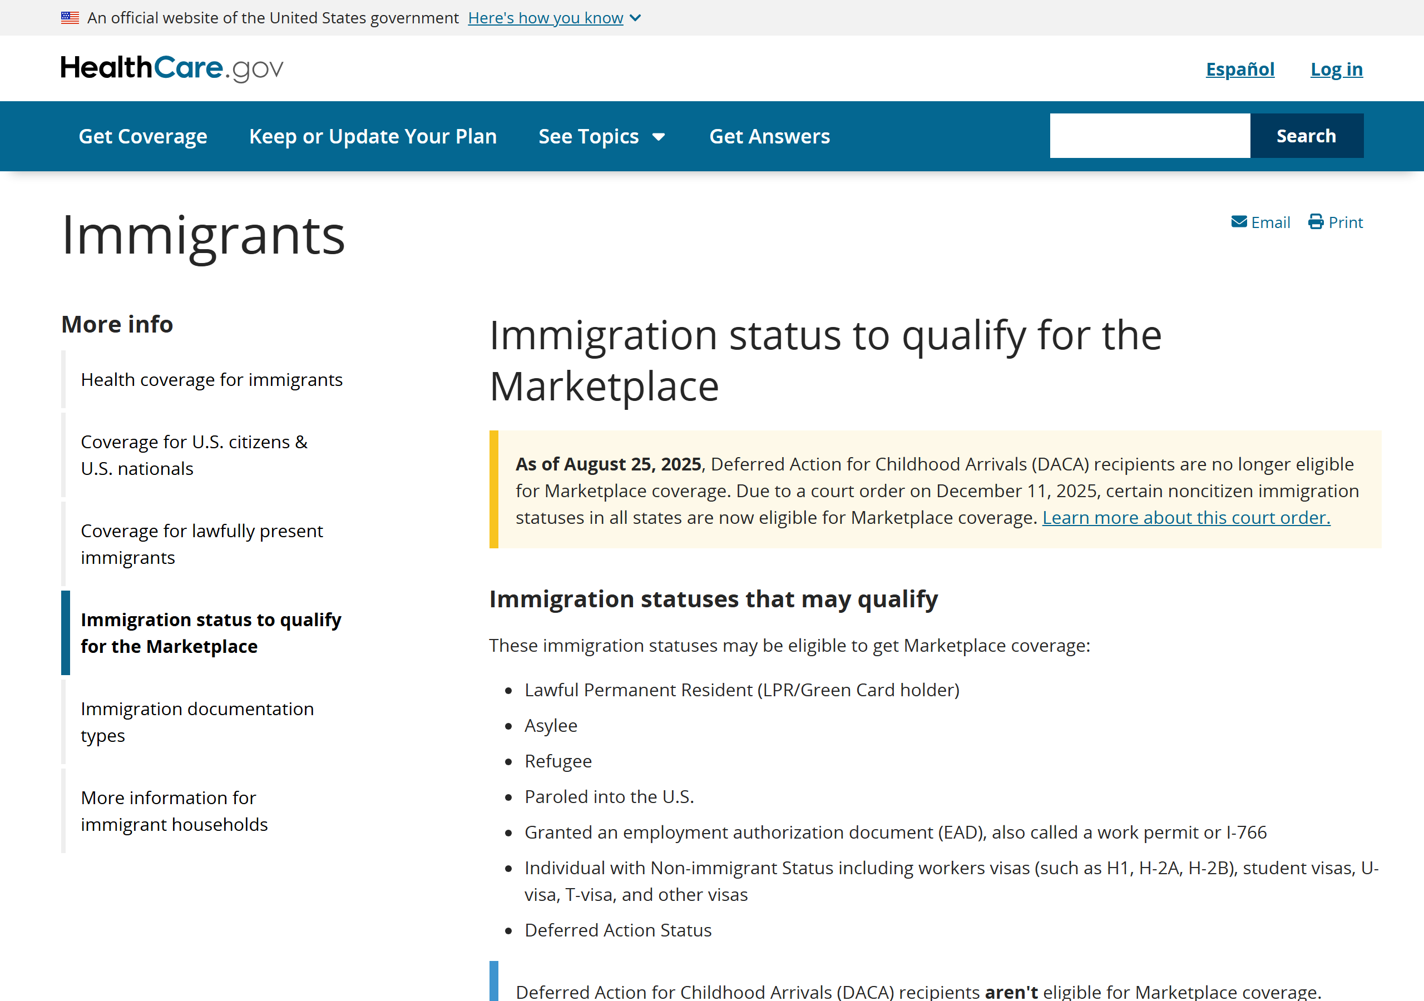Click the Print printer icon
1424x1001 pixels.
pos(1316,222)
